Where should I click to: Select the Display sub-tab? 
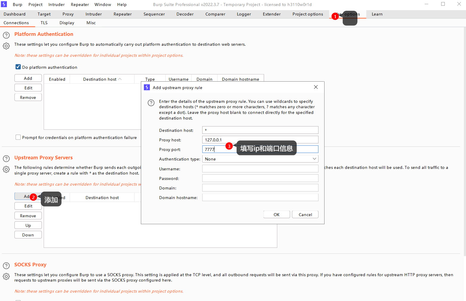[x=67, y=23]
